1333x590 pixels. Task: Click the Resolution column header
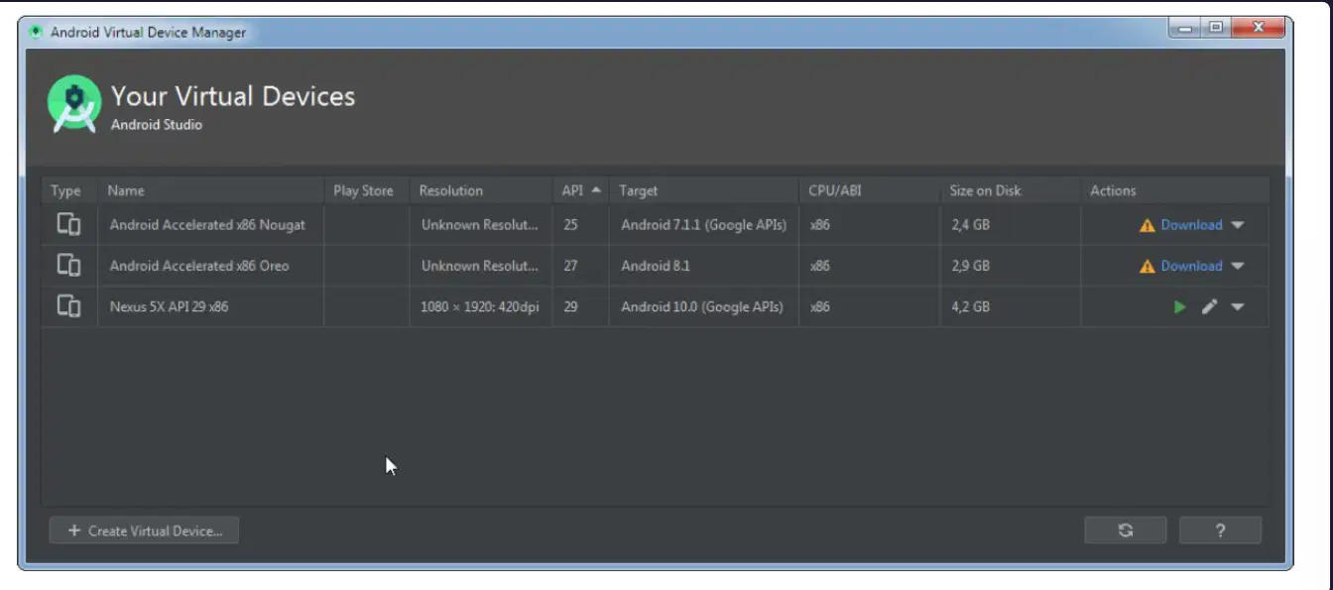[480, 190]
